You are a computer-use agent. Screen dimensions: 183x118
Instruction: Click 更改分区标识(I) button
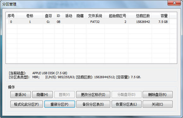(93, 94)
